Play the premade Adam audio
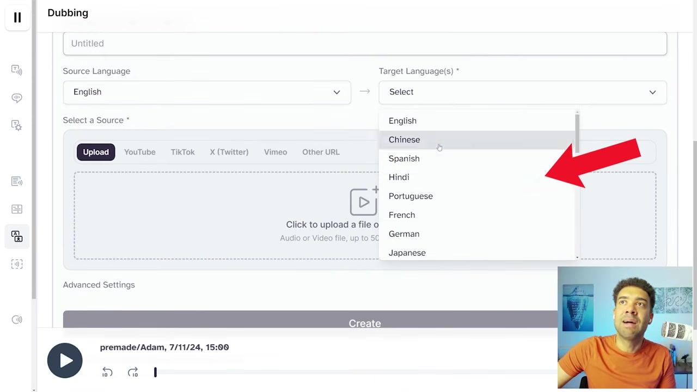 pyautogui.click(x=65, y=360)
